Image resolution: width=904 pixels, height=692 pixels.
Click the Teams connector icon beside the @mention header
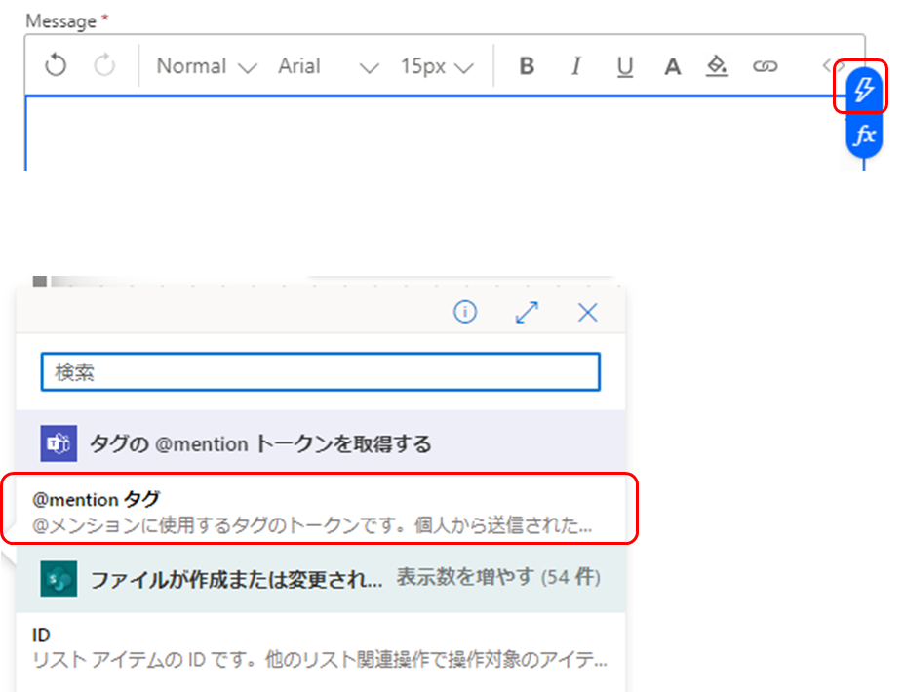tap(59, 442)
